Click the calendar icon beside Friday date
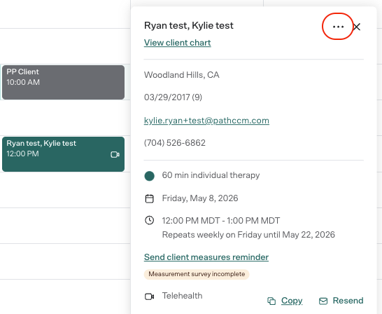This screenshot has height=314, width=382. (149, 198)
